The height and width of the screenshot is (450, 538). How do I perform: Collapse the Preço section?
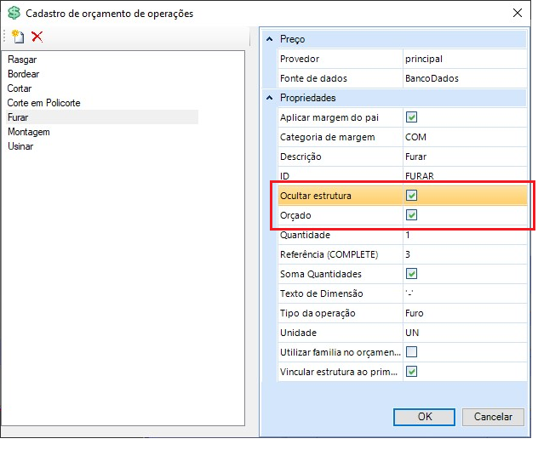tap(270, 39)
